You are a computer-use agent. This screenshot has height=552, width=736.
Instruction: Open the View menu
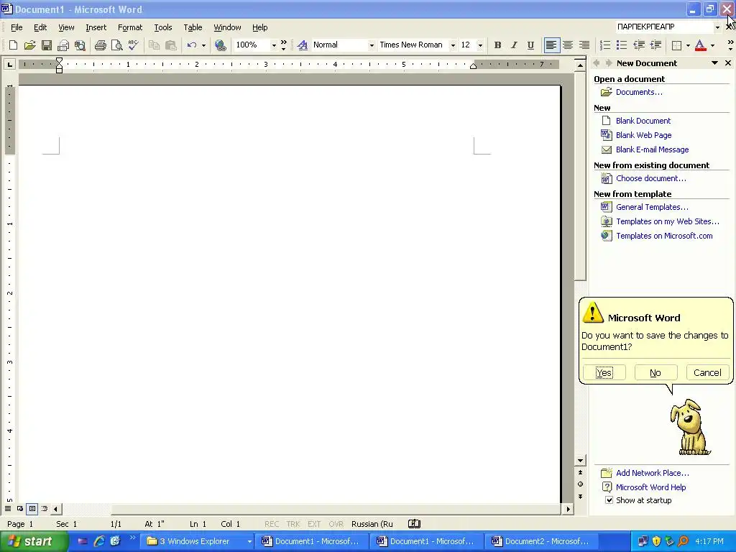66,27
